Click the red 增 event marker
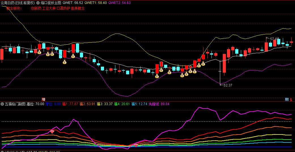 click(43, 99)
